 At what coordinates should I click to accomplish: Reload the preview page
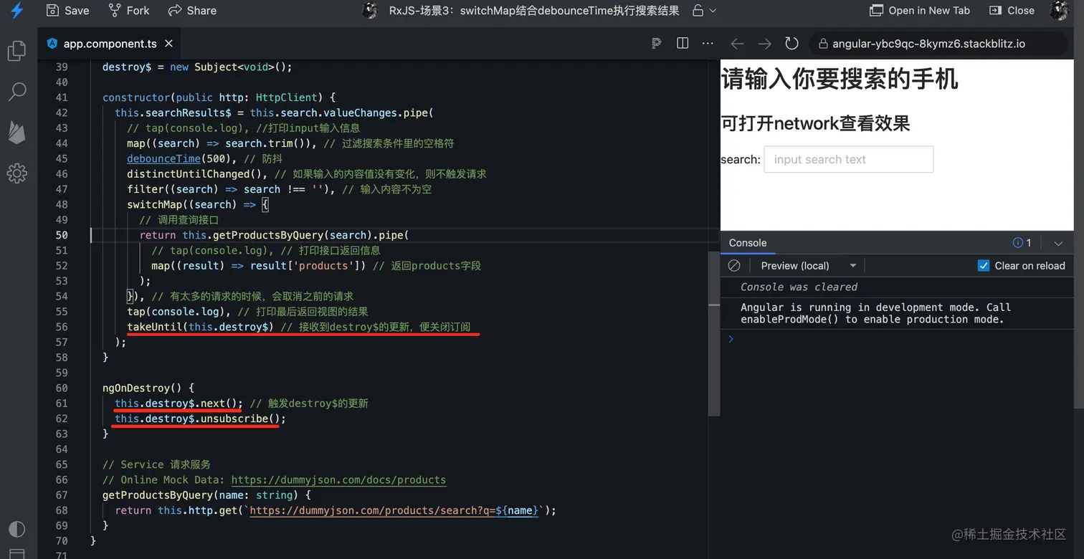(x=791, y=44)
